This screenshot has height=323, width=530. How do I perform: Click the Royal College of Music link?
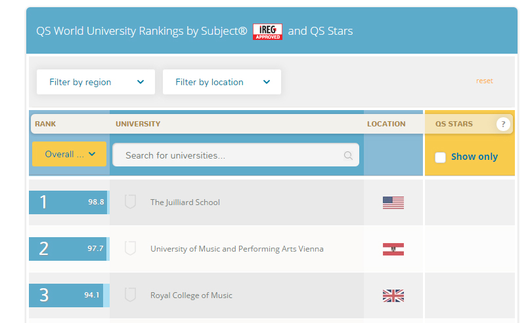point(191,295)
